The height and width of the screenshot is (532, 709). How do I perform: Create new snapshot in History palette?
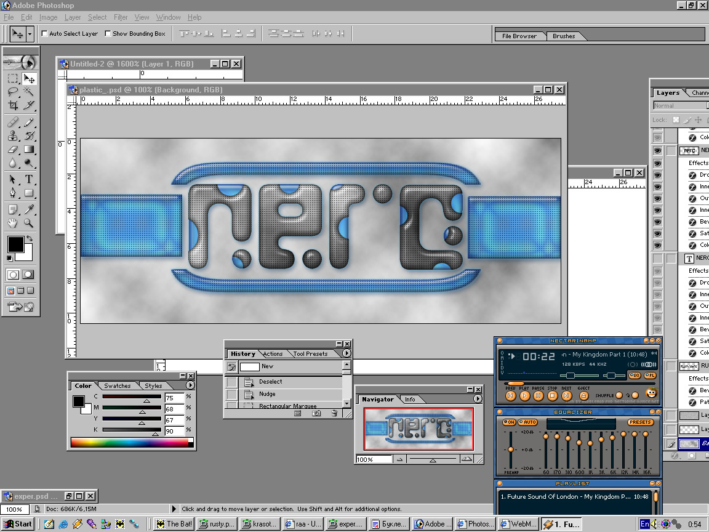point(316,414)
